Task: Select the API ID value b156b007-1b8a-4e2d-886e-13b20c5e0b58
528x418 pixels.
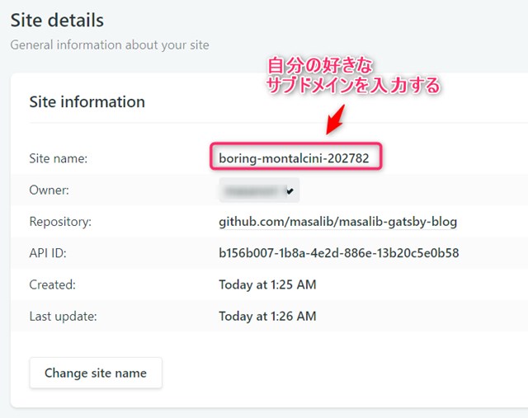Action: 339,253
